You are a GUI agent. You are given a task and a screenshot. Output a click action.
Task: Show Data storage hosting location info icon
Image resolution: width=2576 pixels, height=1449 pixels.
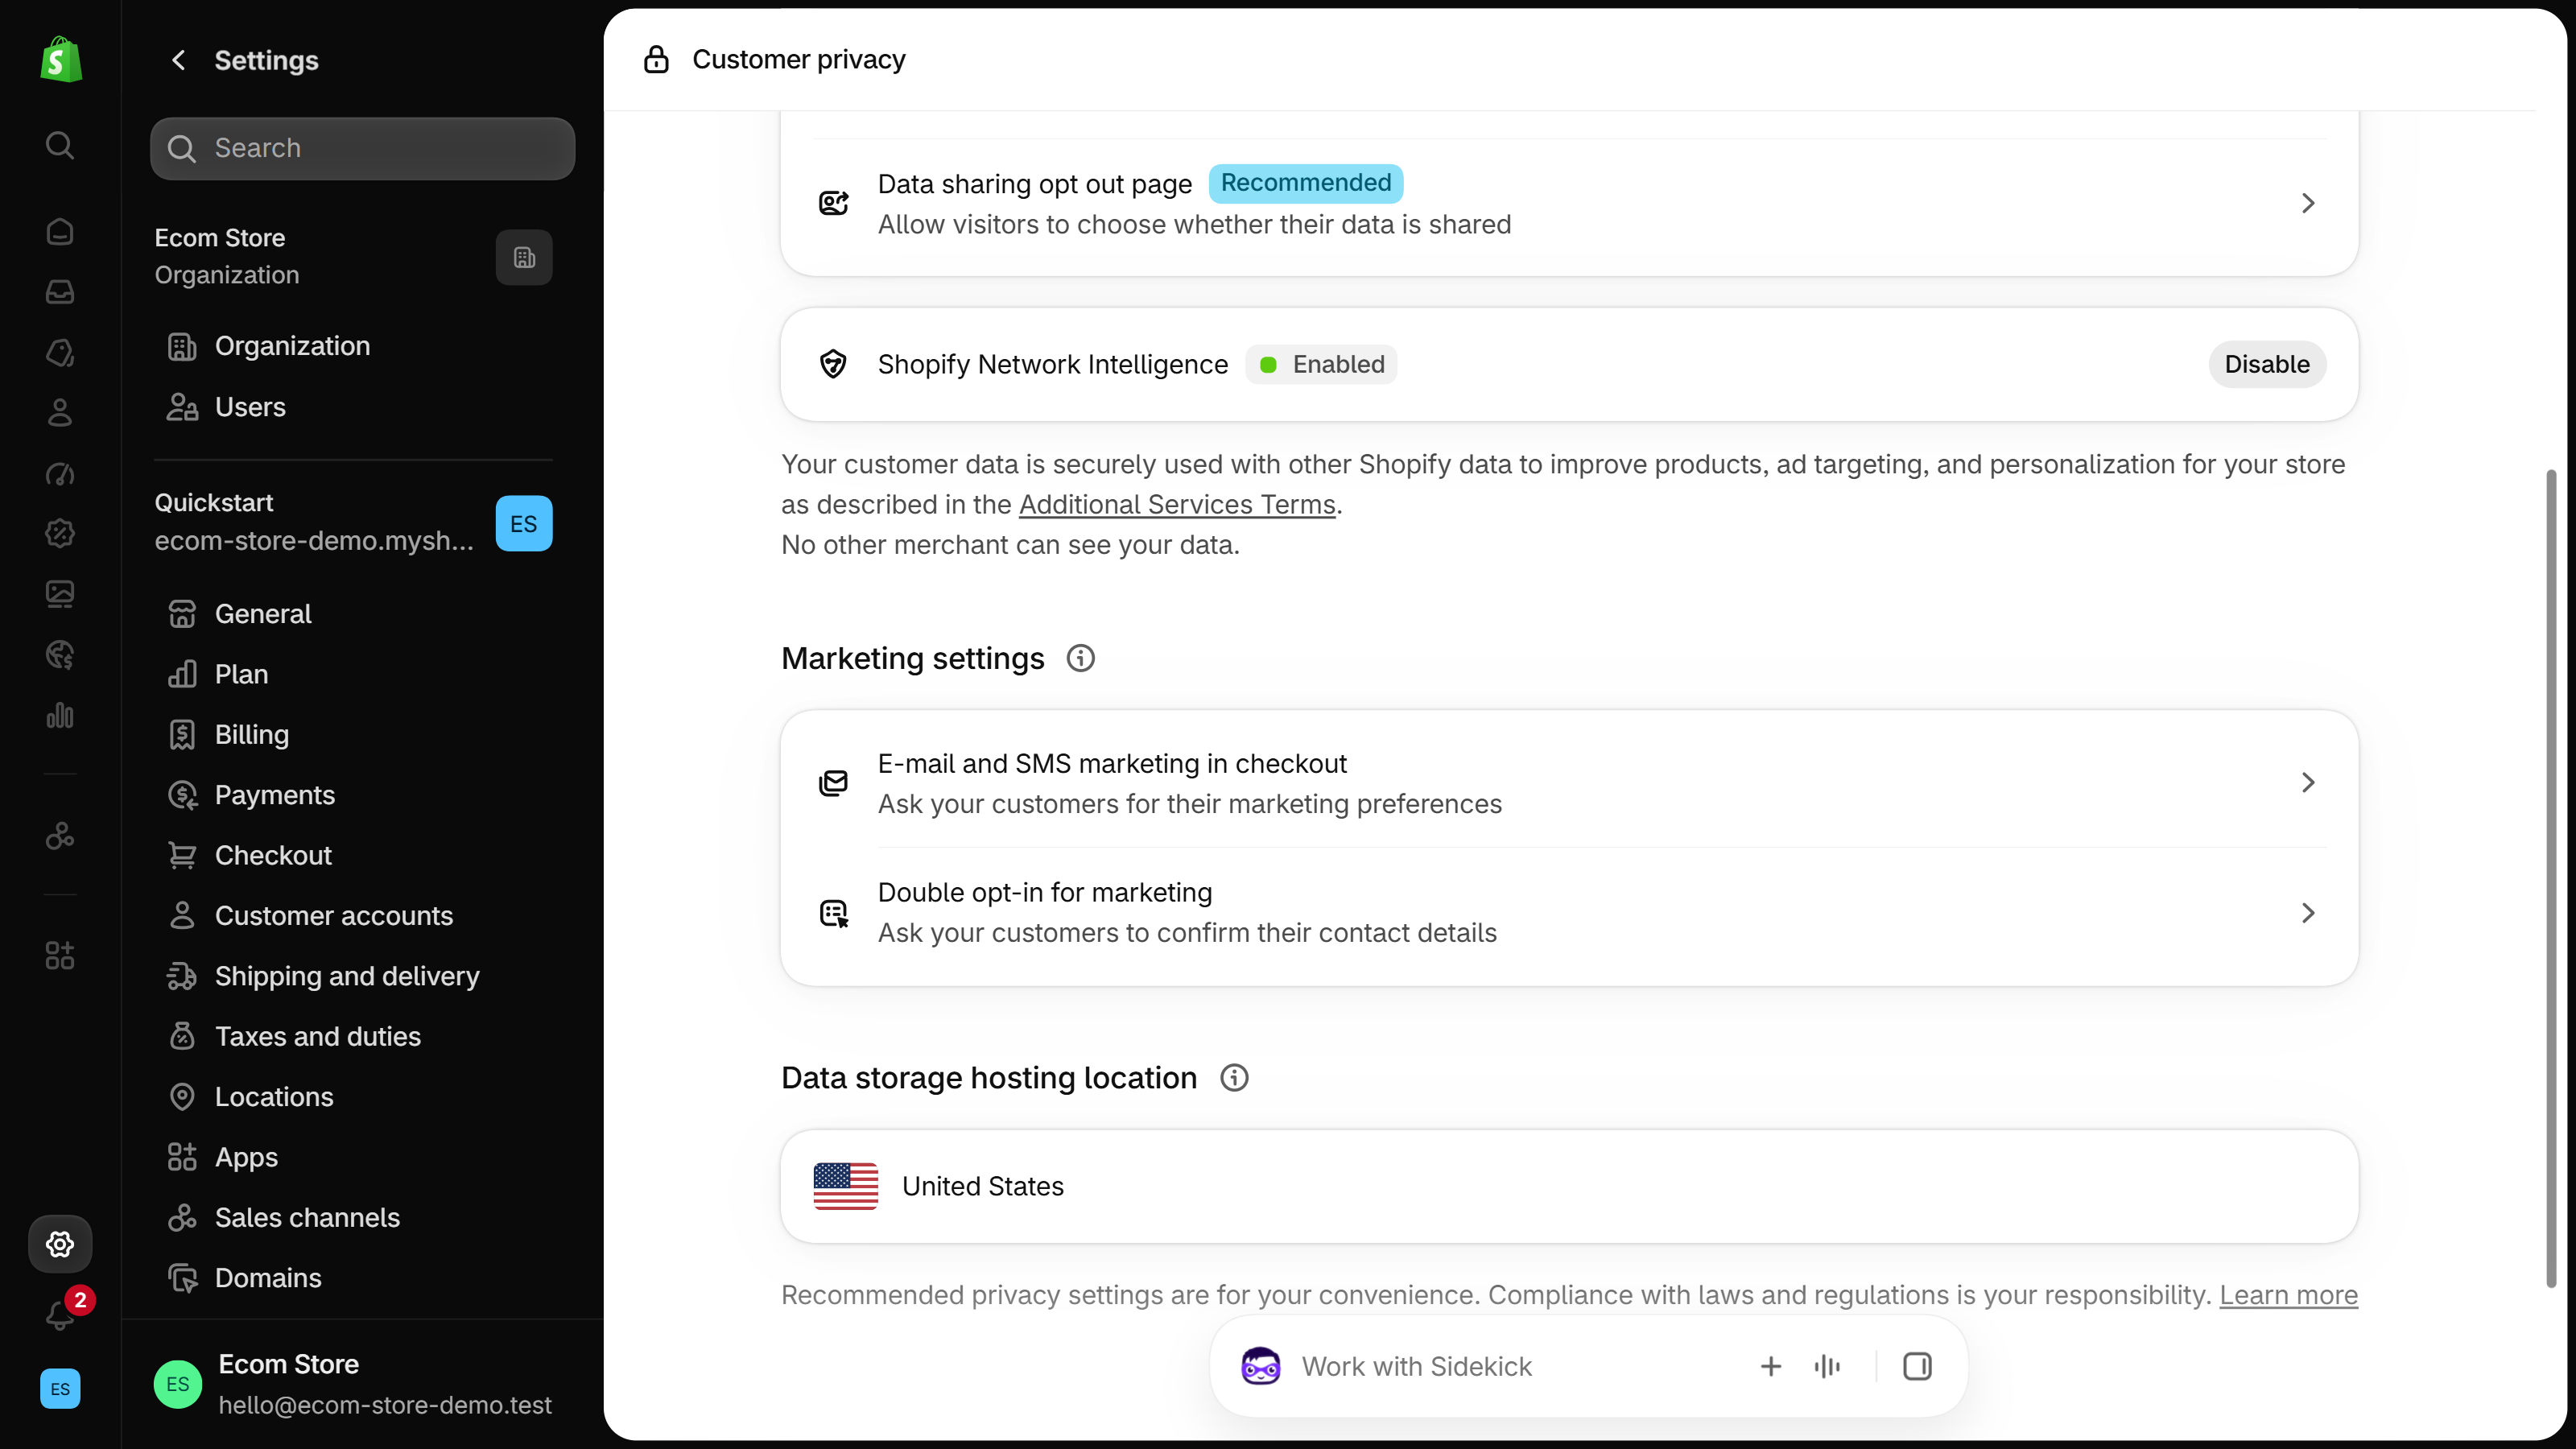click(x=1235, y=1078)
